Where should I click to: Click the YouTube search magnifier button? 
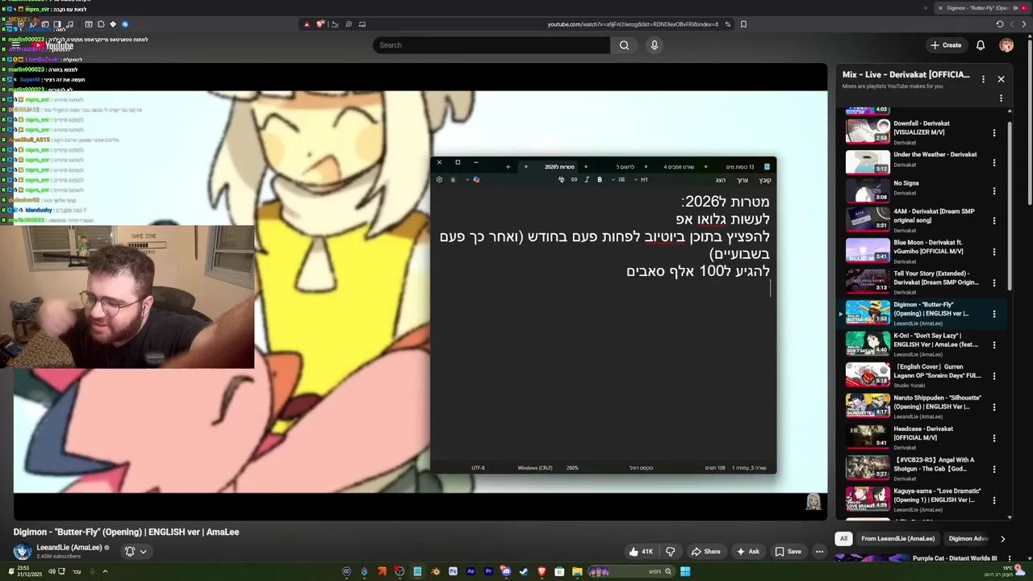coord(624,45)
